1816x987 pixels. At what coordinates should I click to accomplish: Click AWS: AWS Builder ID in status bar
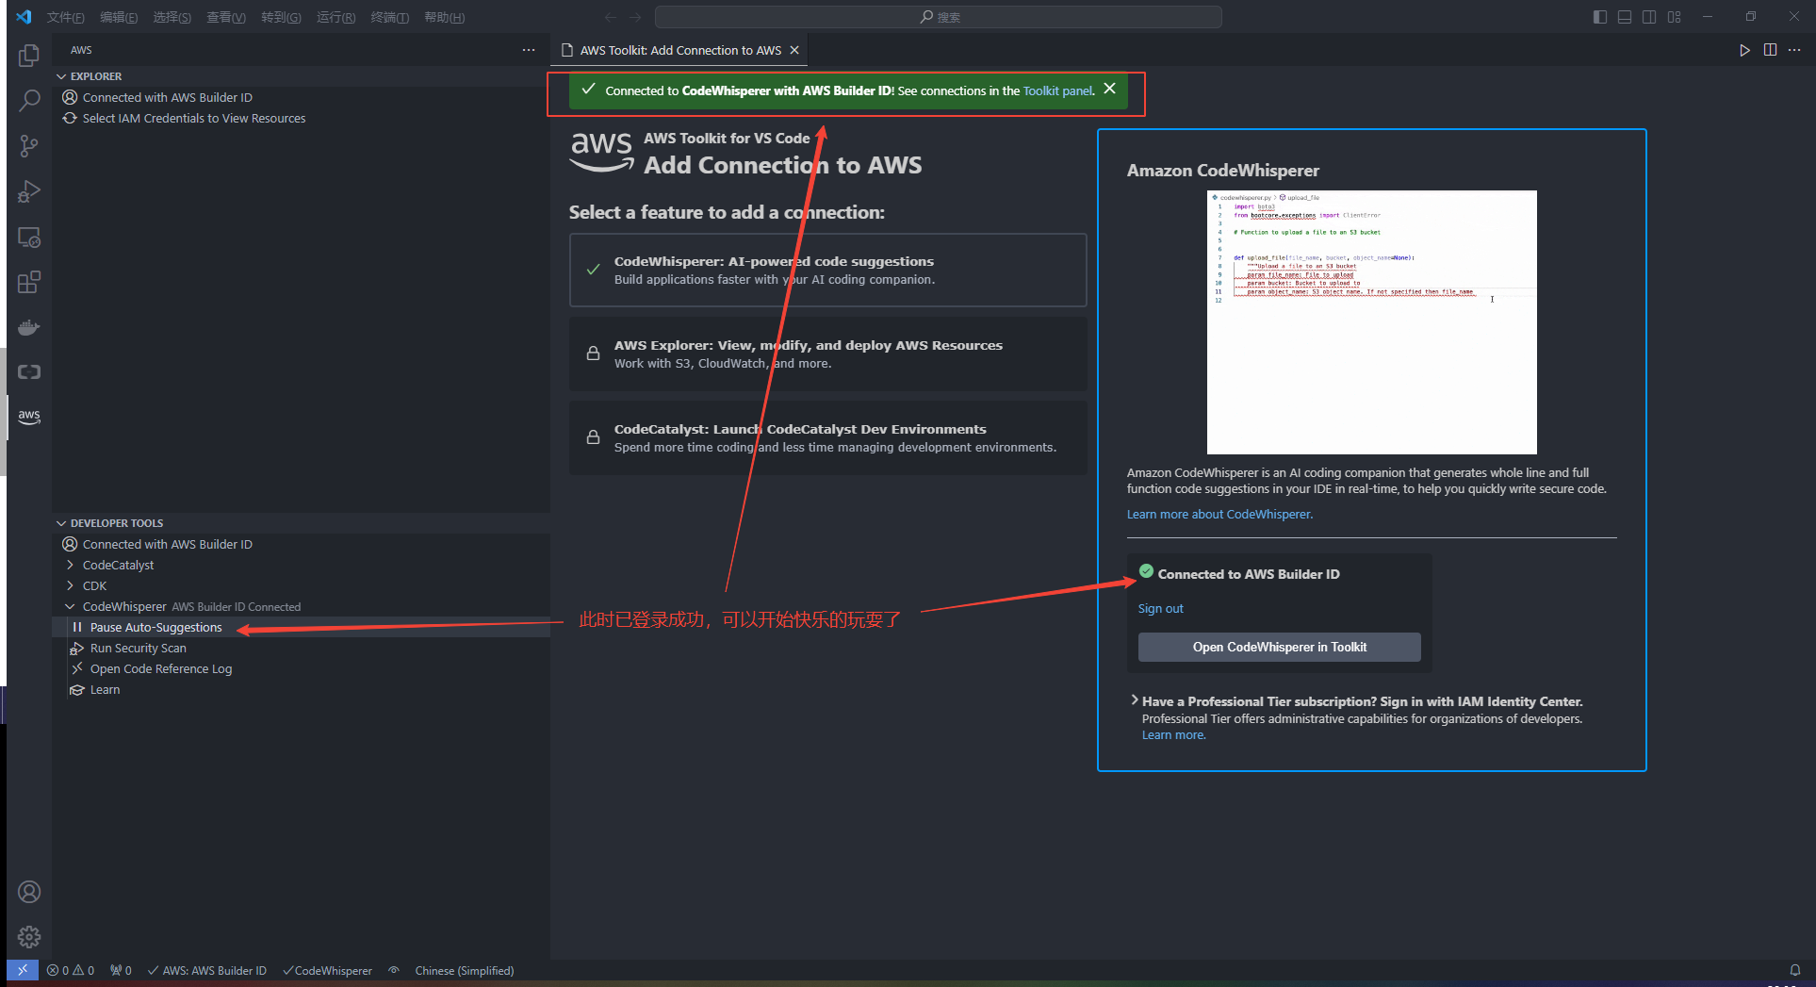pyautogui.click(x=206, y=970)
